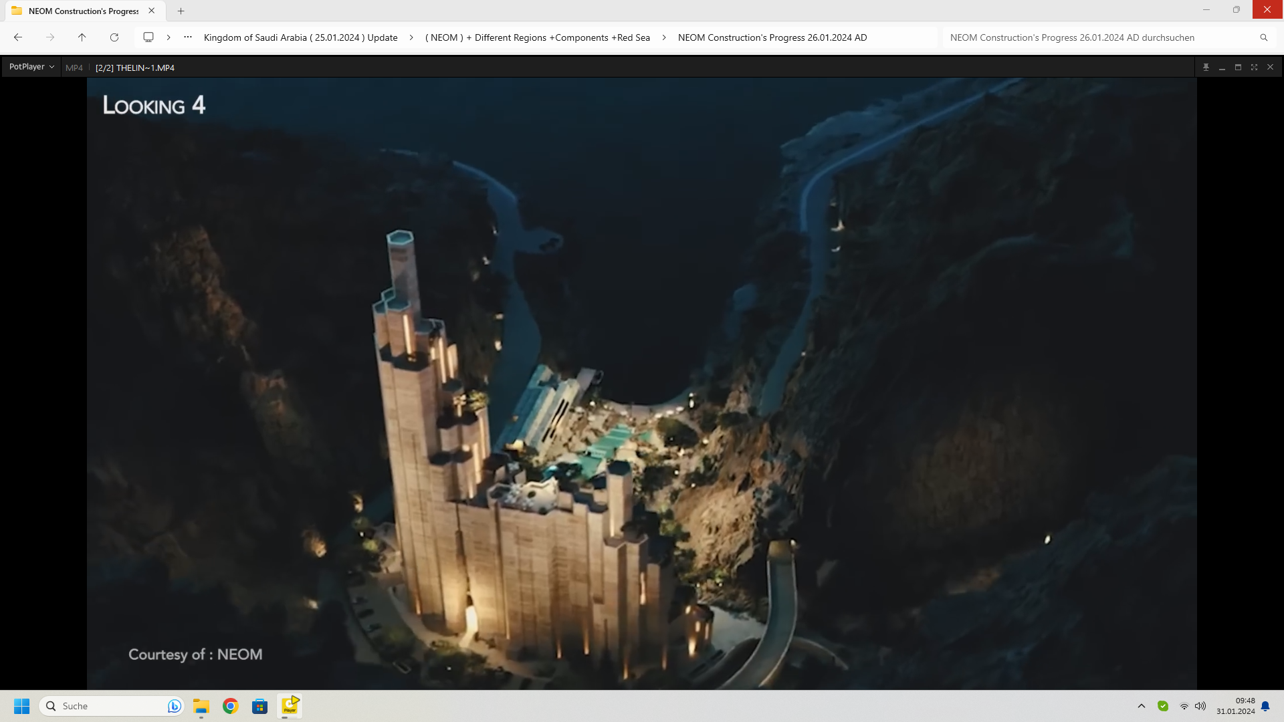Screen dimensions: 1284x722
Task: Open Bing chat icon in search box
Action: click(174, 706)
